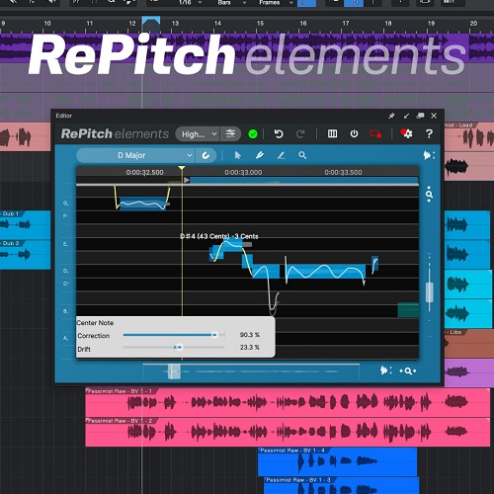Click the 0:00:33.500 time ruler label

[x=343, y=172]
